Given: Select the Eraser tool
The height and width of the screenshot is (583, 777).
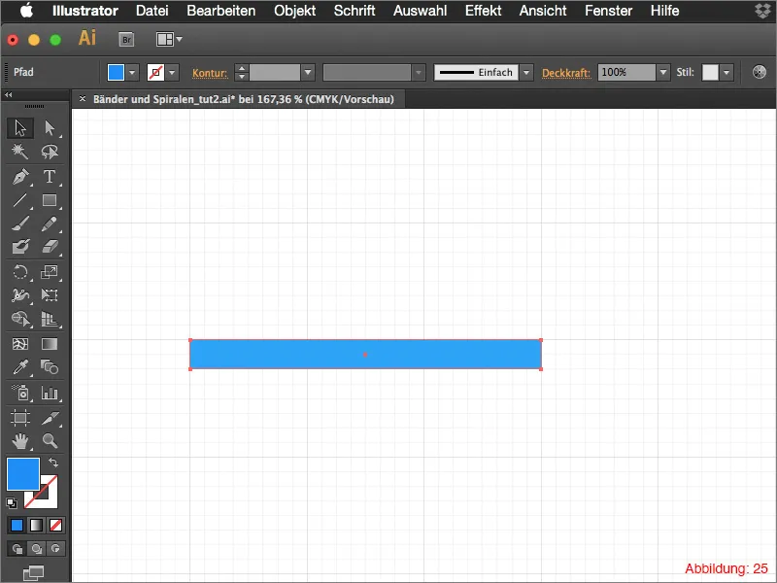Looking at the screenshot, I should (50, 247).
